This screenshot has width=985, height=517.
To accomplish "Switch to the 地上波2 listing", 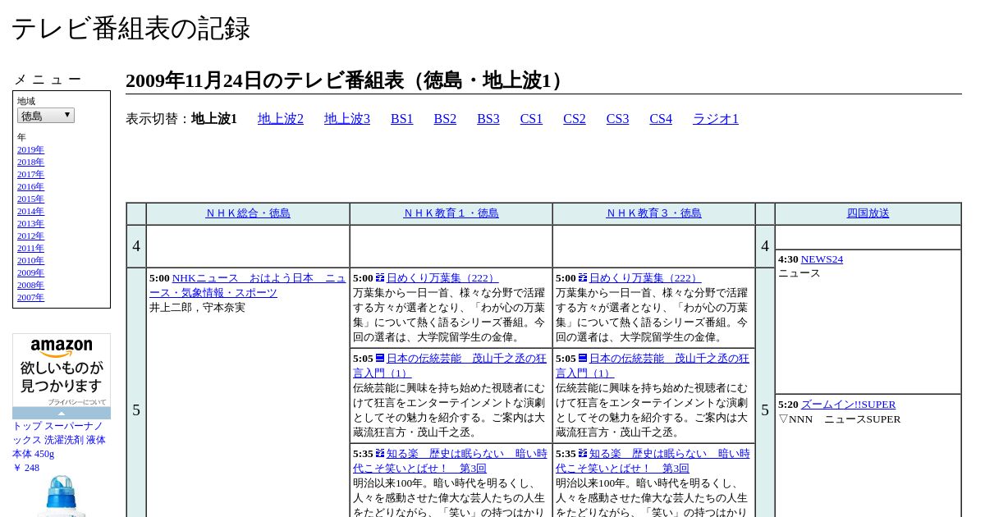I will point(281,119).
